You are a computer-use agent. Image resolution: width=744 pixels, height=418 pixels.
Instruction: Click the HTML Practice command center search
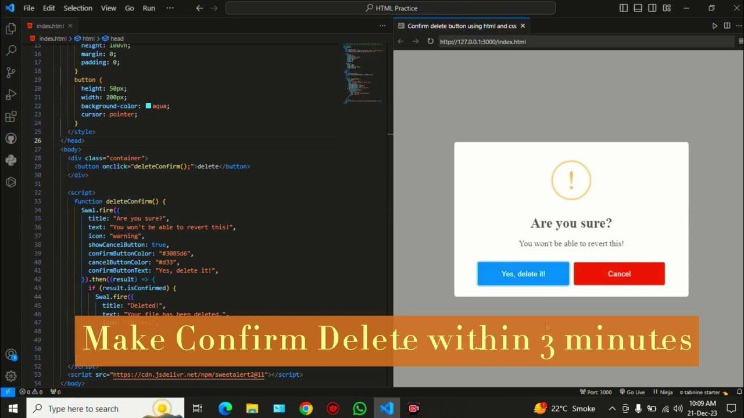(391, 8)
